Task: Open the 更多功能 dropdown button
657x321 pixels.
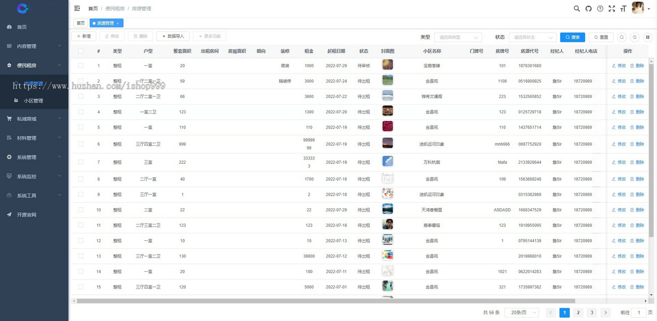Action: pos(209,36)
